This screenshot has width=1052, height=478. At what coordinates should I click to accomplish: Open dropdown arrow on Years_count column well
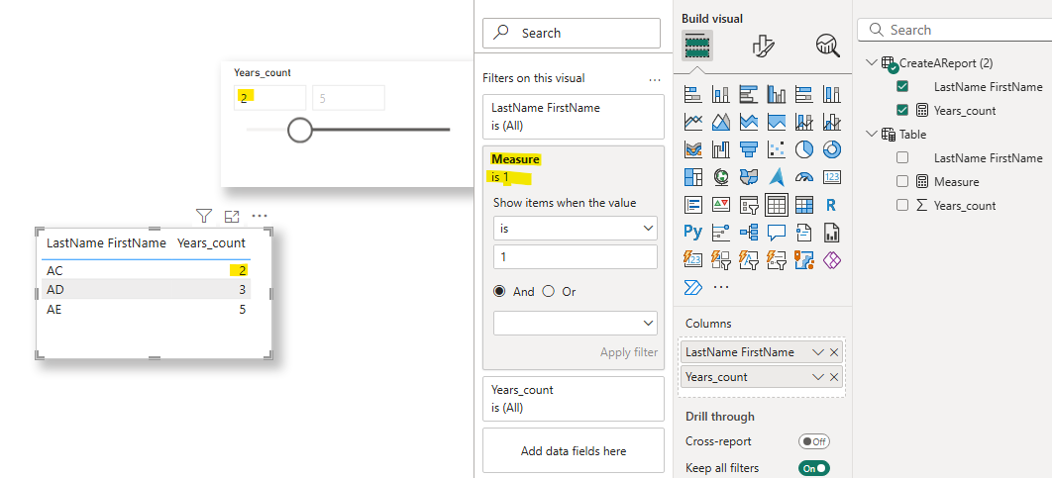click(818, 377)
